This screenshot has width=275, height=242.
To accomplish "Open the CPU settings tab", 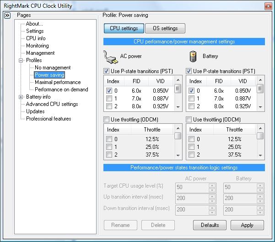I will pyautogui.click(x=124, y=28).
